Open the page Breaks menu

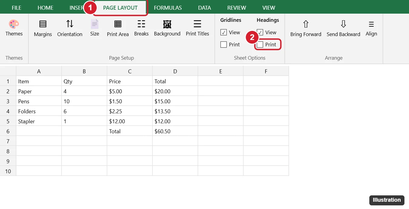[x=141, y=28]
